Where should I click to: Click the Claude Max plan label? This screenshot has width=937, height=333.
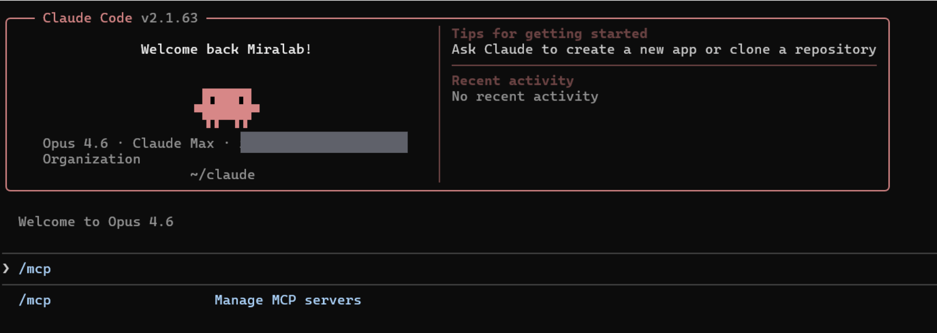tap(173, 143)
